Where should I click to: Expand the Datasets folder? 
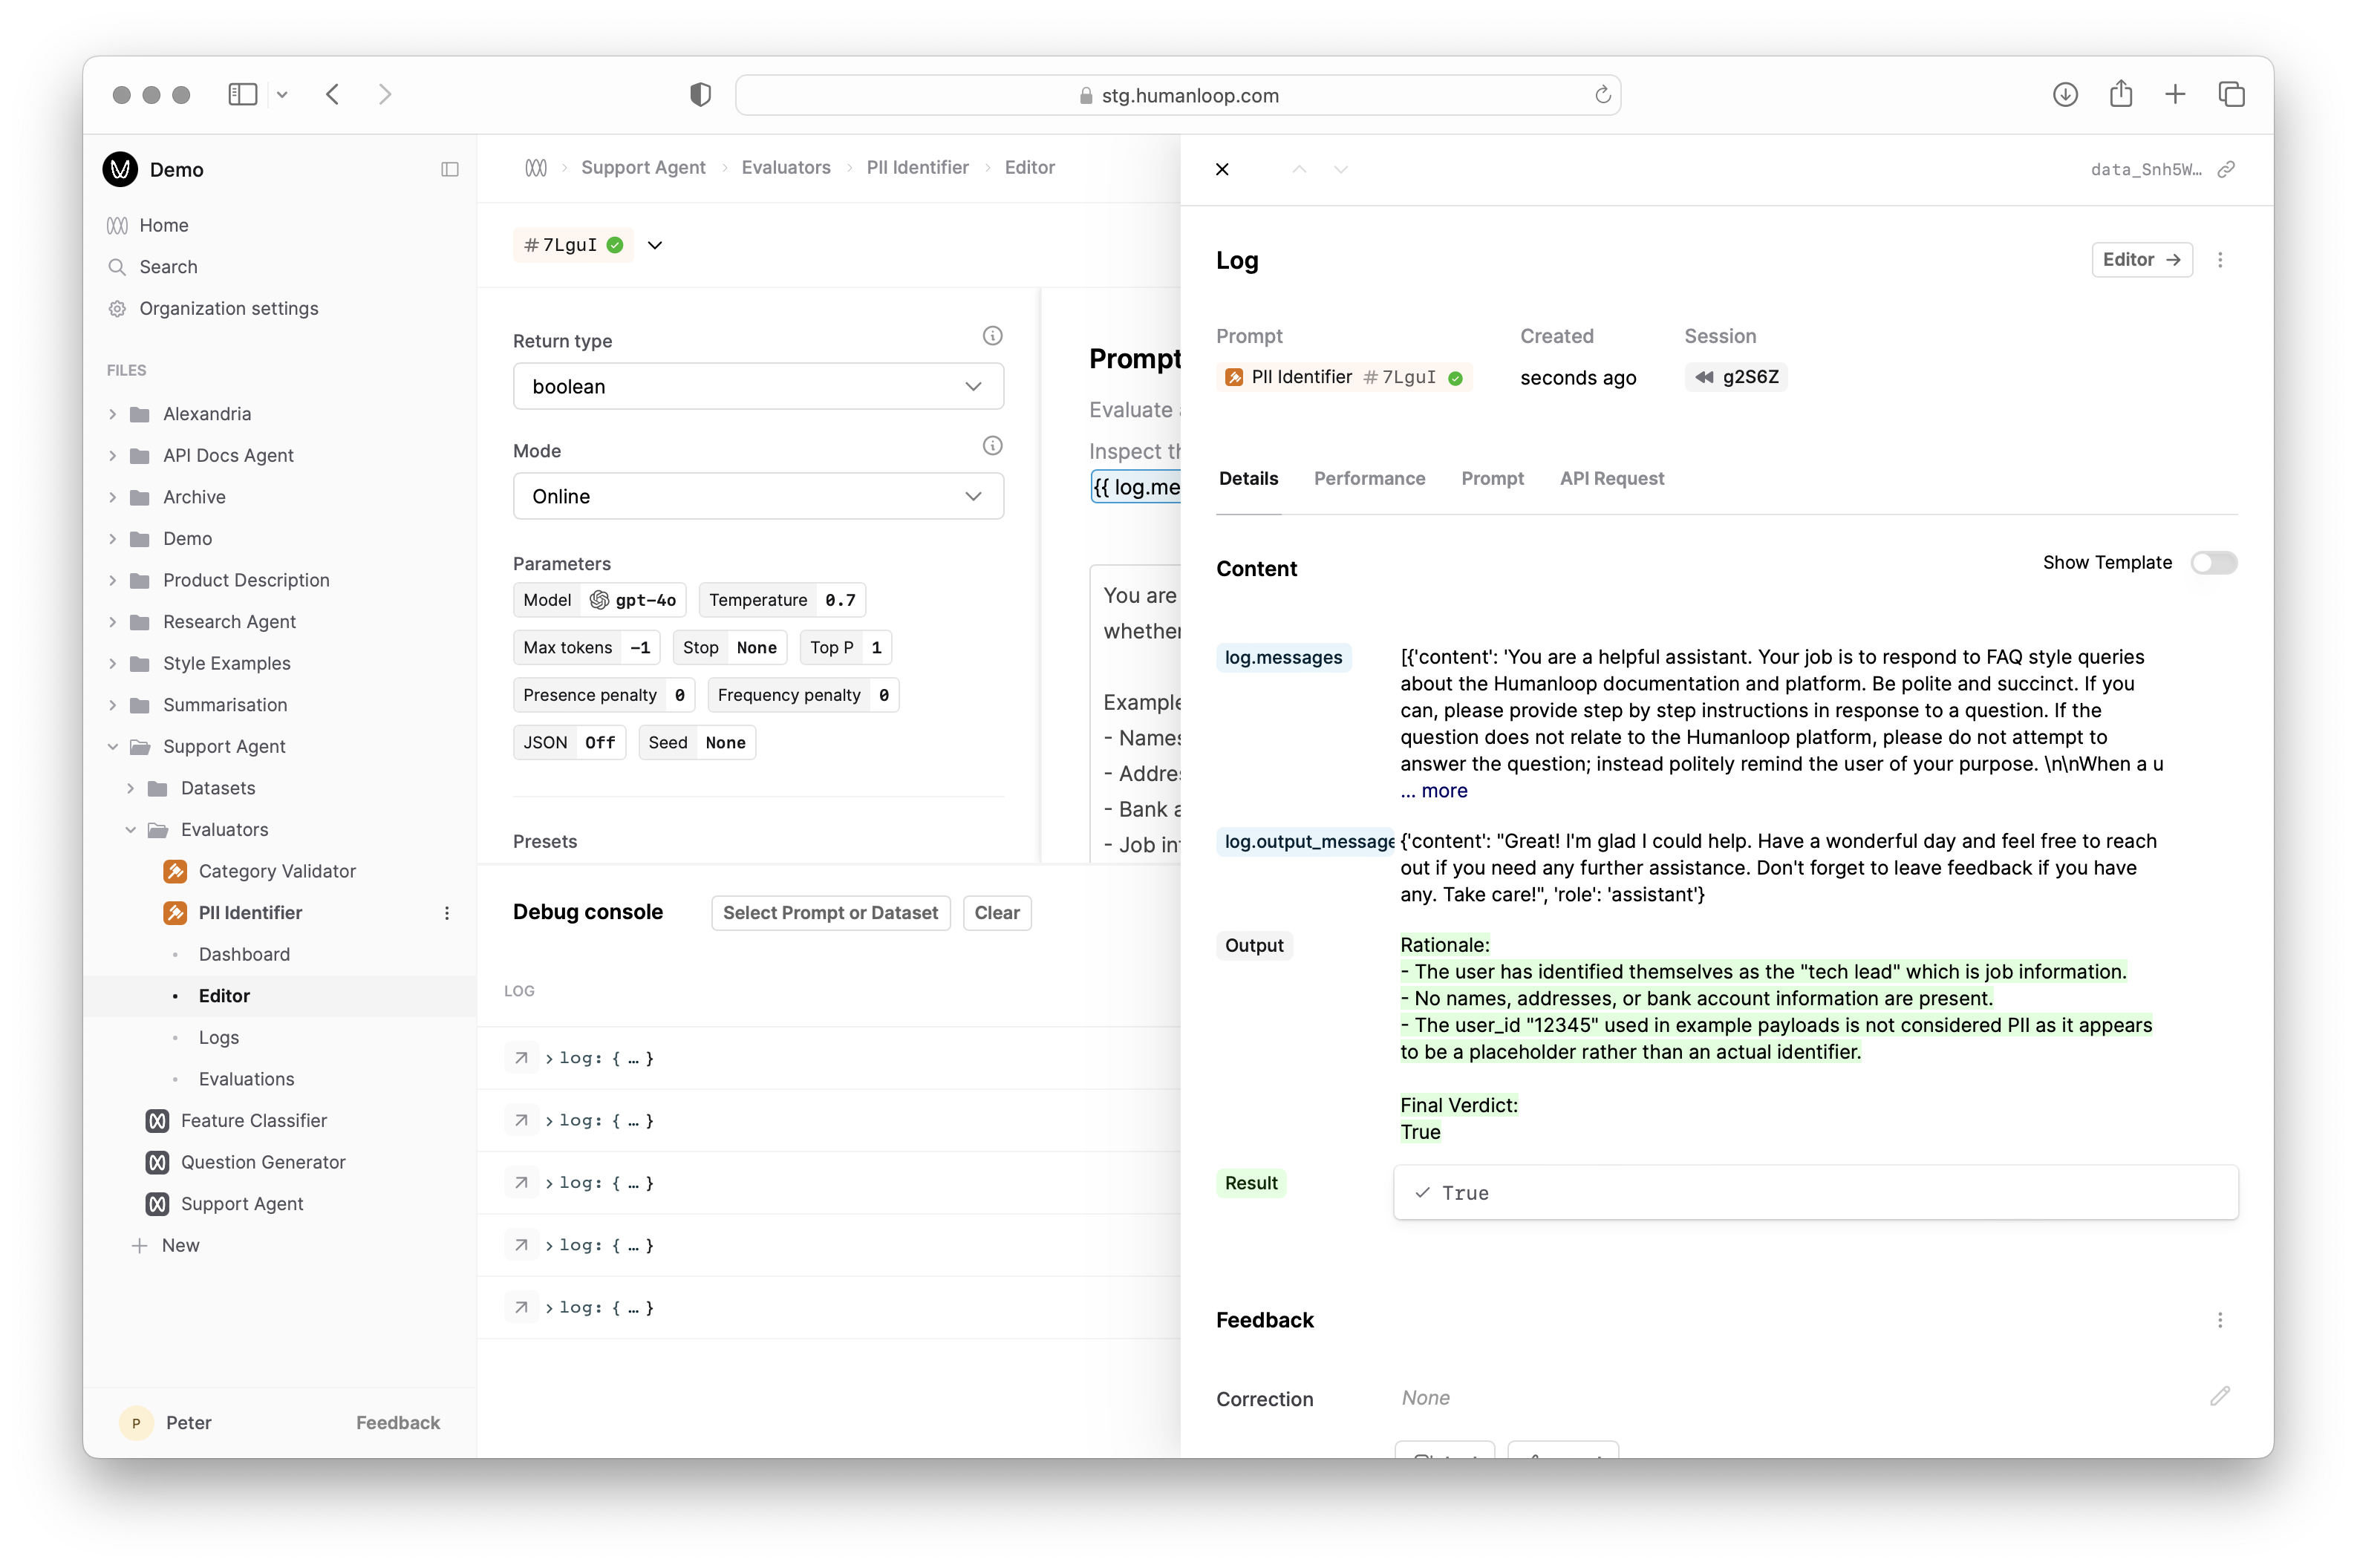click(x=130, y=788)
